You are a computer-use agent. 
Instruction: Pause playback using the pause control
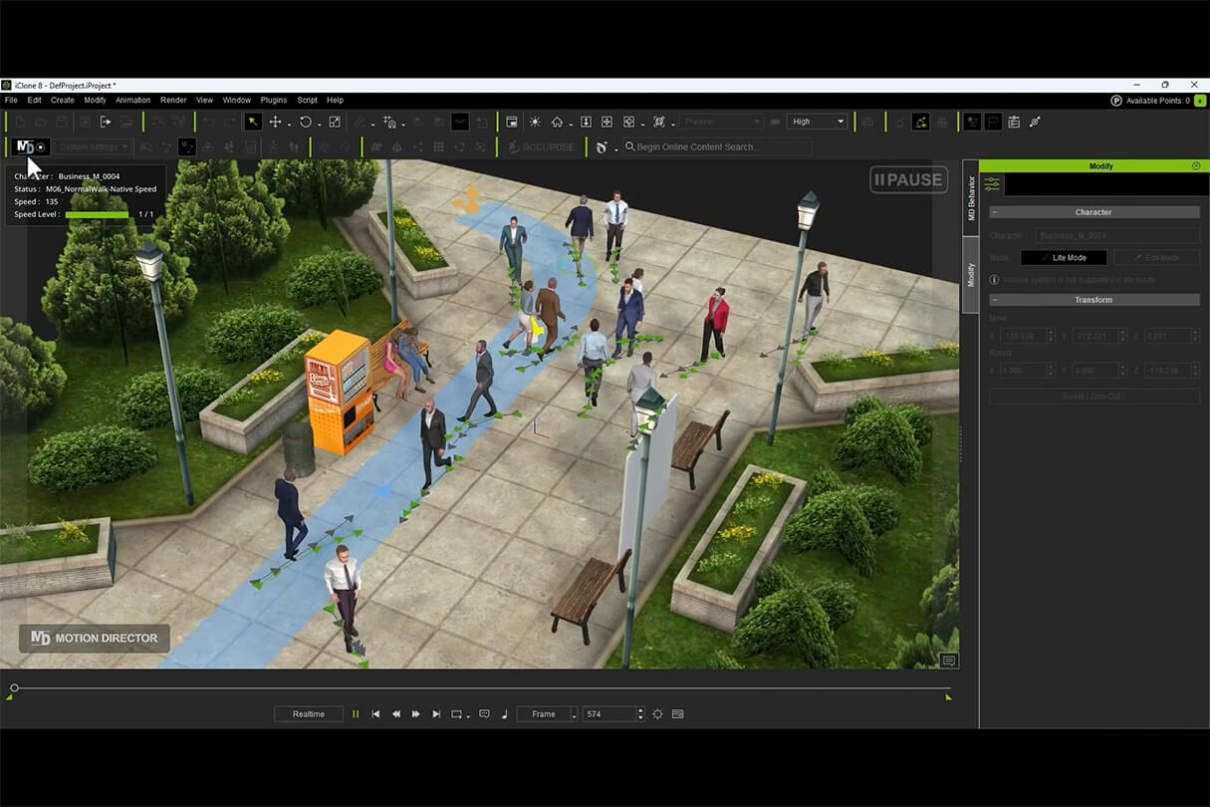(x=356, y=714)
